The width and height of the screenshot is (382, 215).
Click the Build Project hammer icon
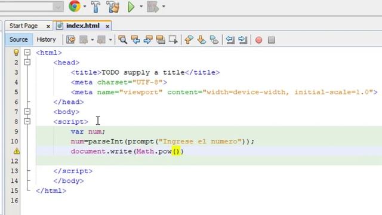[x=95, y=7]
